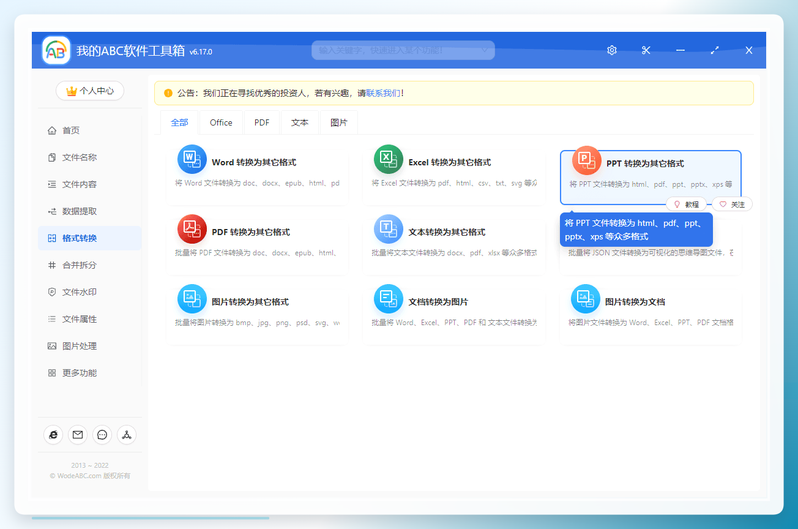Open 文件水印 in sidebar
Screen dimensions: 798x529
(90, 292)
